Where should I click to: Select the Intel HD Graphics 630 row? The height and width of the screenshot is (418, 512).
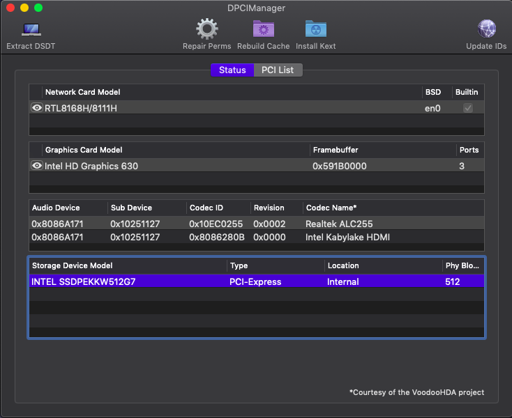coord(257,166)
